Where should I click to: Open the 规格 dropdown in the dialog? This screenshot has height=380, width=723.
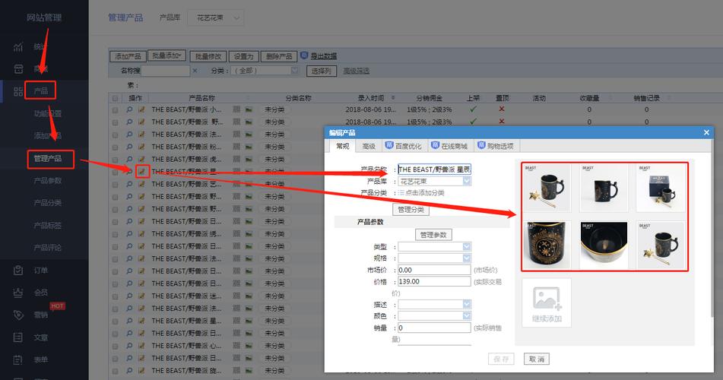click(x=434, y=258)
